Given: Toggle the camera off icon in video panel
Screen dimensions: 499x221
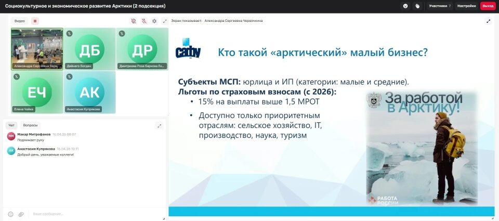Looking at the screenshot, I should (134, 21).
